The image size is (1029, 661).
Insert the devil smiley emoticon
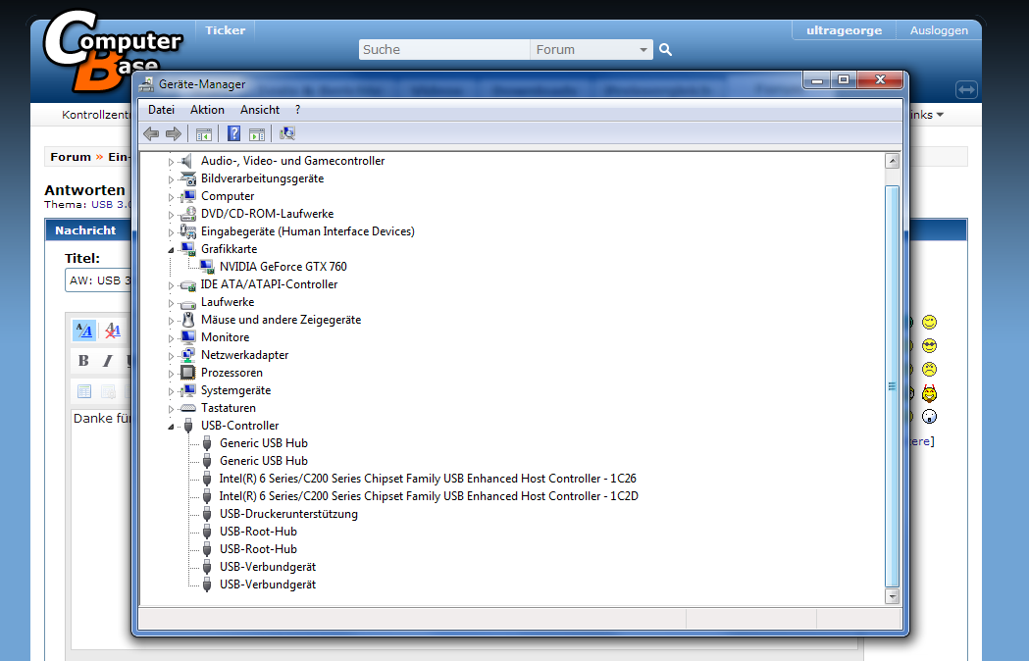coord(929,393)
